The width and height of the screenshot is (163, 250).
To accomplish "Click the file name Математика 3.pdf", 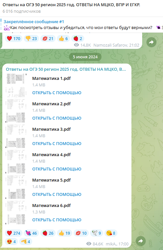I will point(51,129).
